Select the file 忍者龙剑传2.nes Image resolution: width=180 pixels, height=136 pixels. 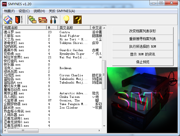coord(16,122)
